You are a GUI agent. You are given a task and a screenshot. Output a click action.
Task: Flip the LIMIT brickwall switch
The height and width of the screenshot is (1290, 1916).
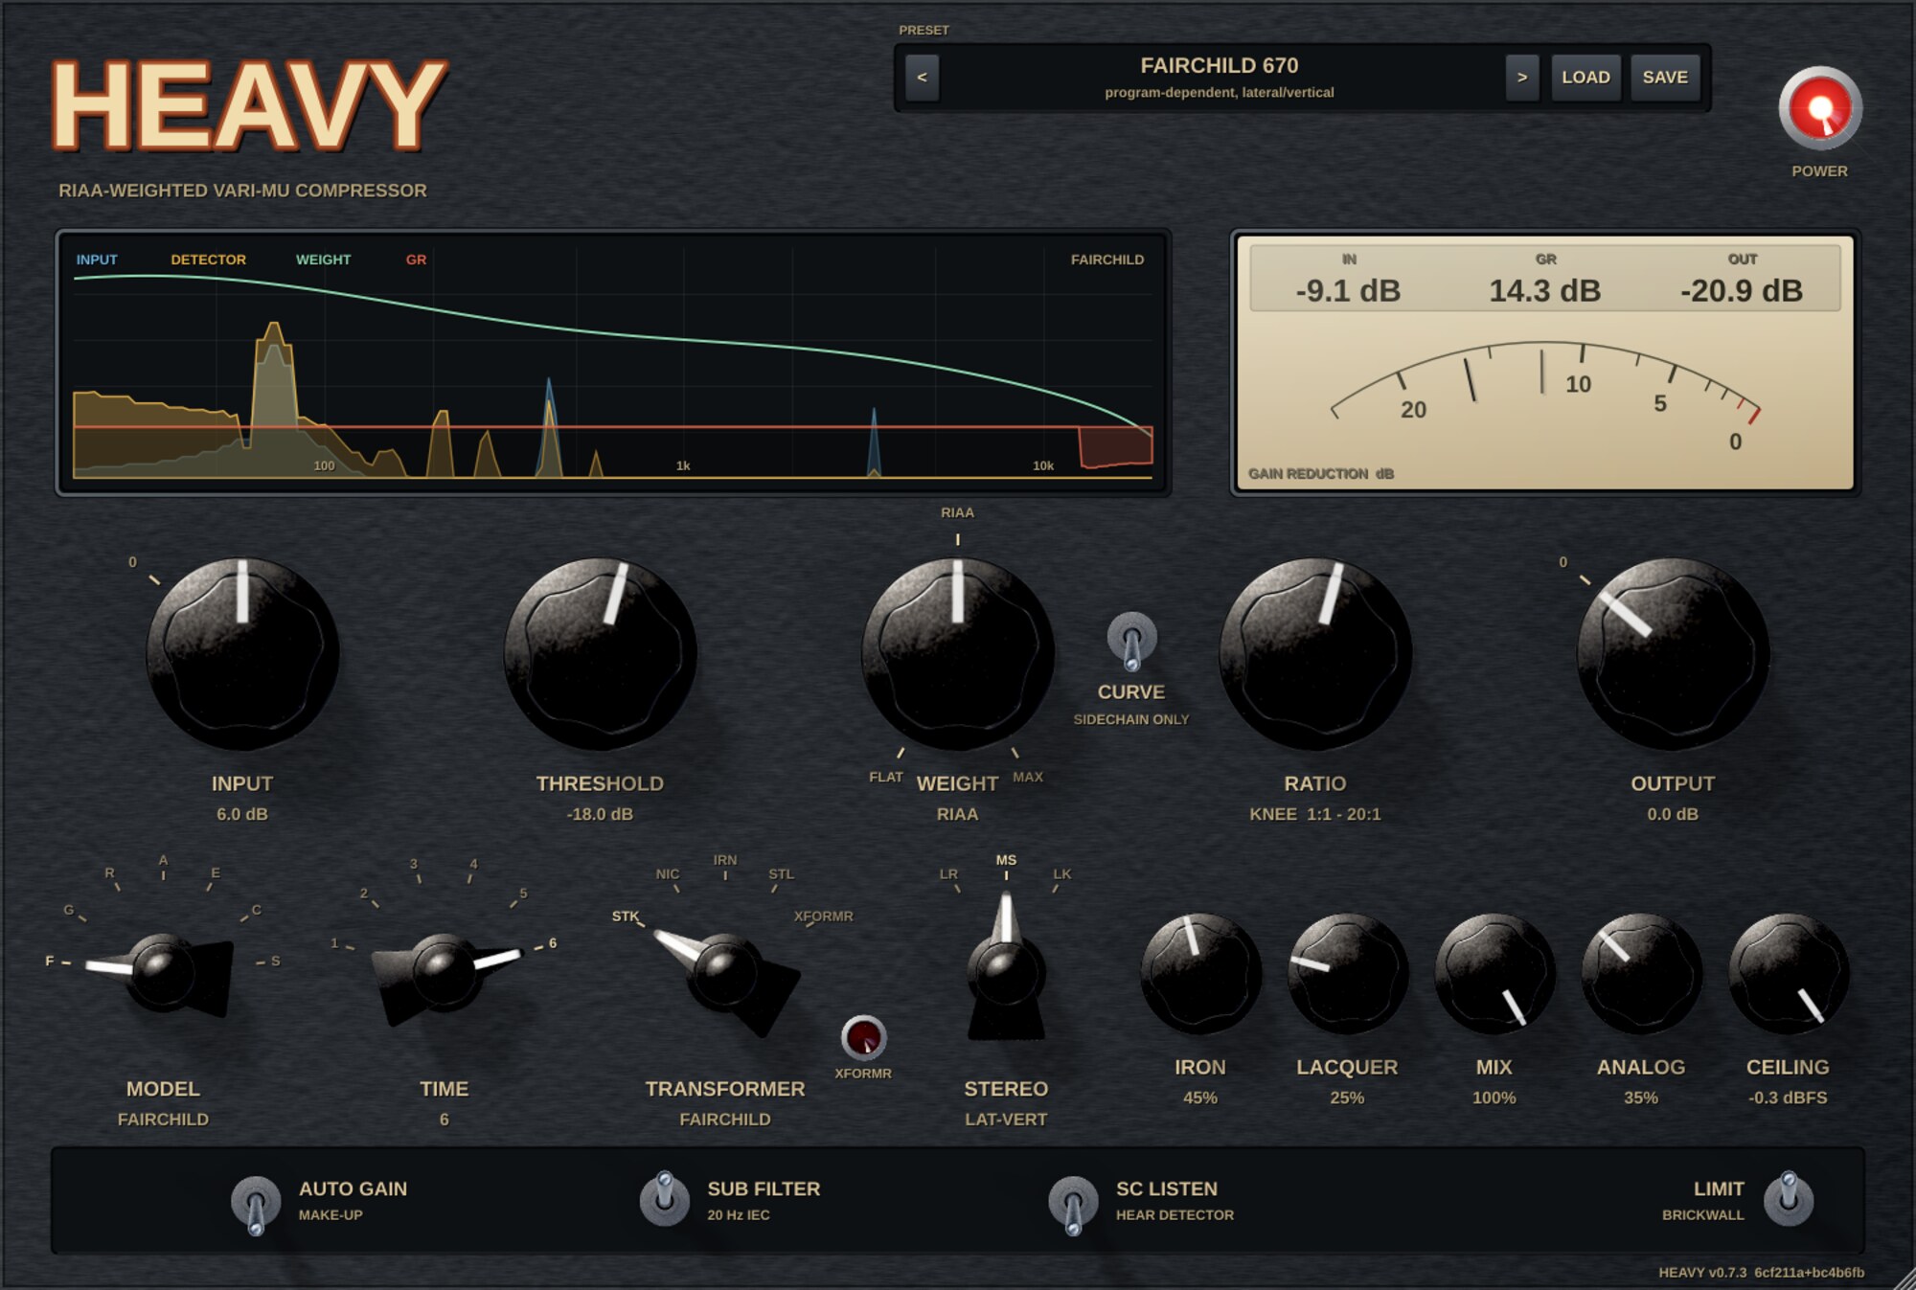[x=1789, y=1198]
